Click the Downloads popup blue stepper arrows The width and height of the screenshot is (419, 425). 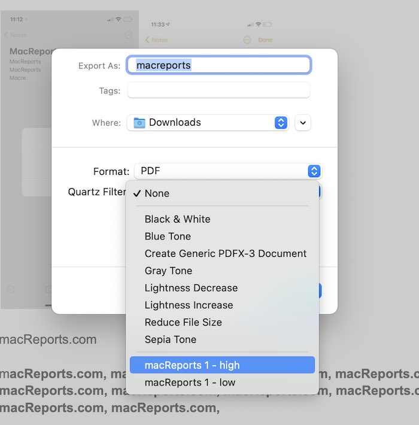point(281,123)
